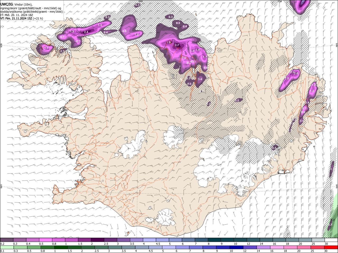338x253 pixels.
Task: Click the 0.5 value on the offshore snow patch
Action: coord(125,31)
